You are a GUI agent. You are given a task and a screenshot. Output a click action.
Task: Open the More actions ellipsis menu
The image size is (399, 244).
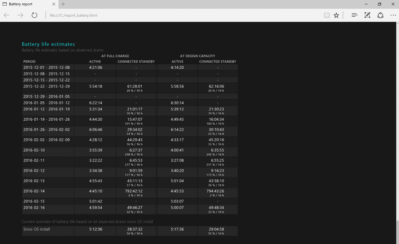[x=393, y=15]
